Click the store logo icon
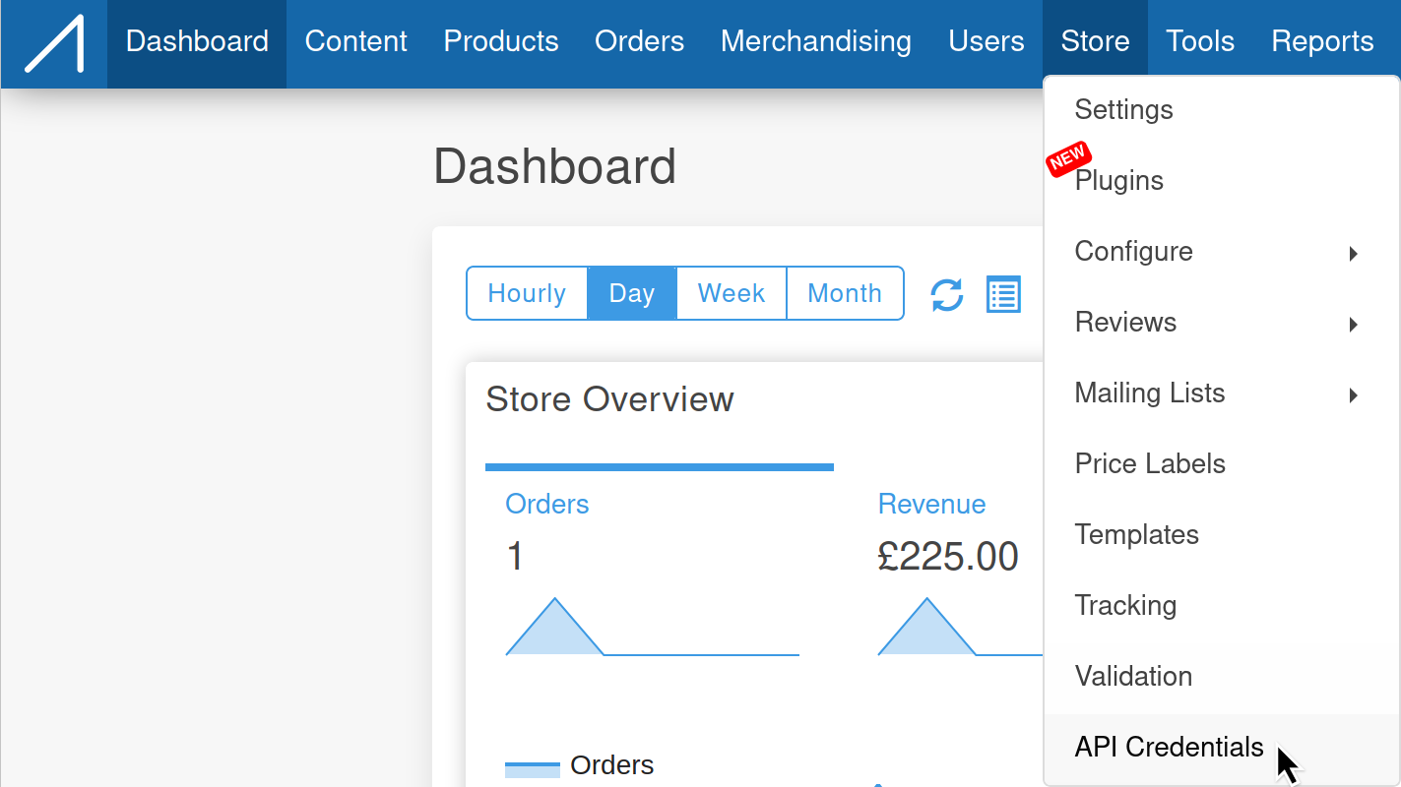This screenshot has height=787, width=1401. [54, 43]
